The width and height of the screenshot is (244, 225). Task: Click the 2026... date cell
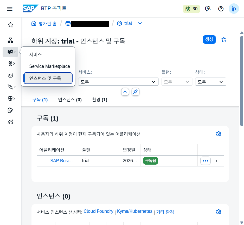(130, 161)
